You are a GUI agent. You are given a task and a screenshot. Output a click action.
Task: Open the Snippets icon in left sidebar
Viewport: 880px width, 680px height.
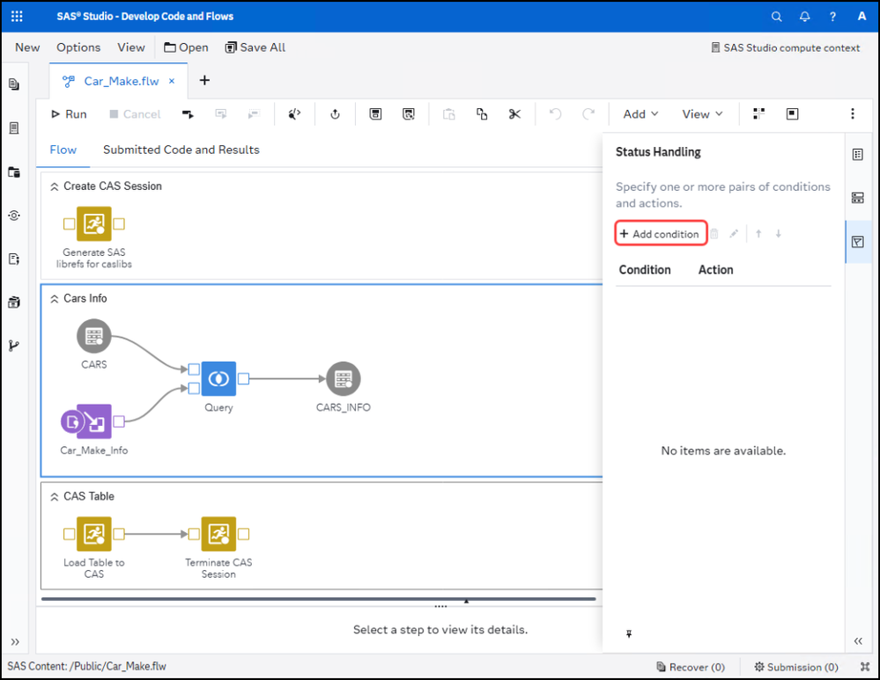(14, 259)
